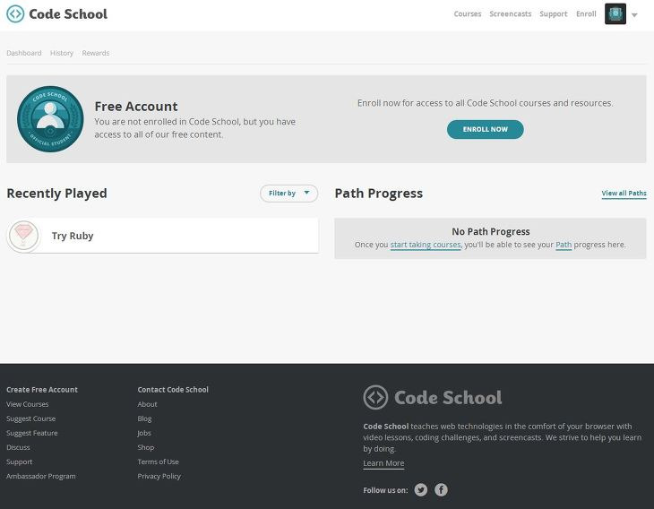Open the Filter by dropdown

tap(288, 194)
